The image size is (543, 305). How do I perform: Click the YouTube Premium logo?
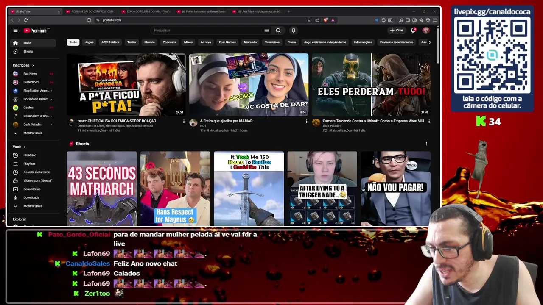pyautogui.click(x=36, y=30)
